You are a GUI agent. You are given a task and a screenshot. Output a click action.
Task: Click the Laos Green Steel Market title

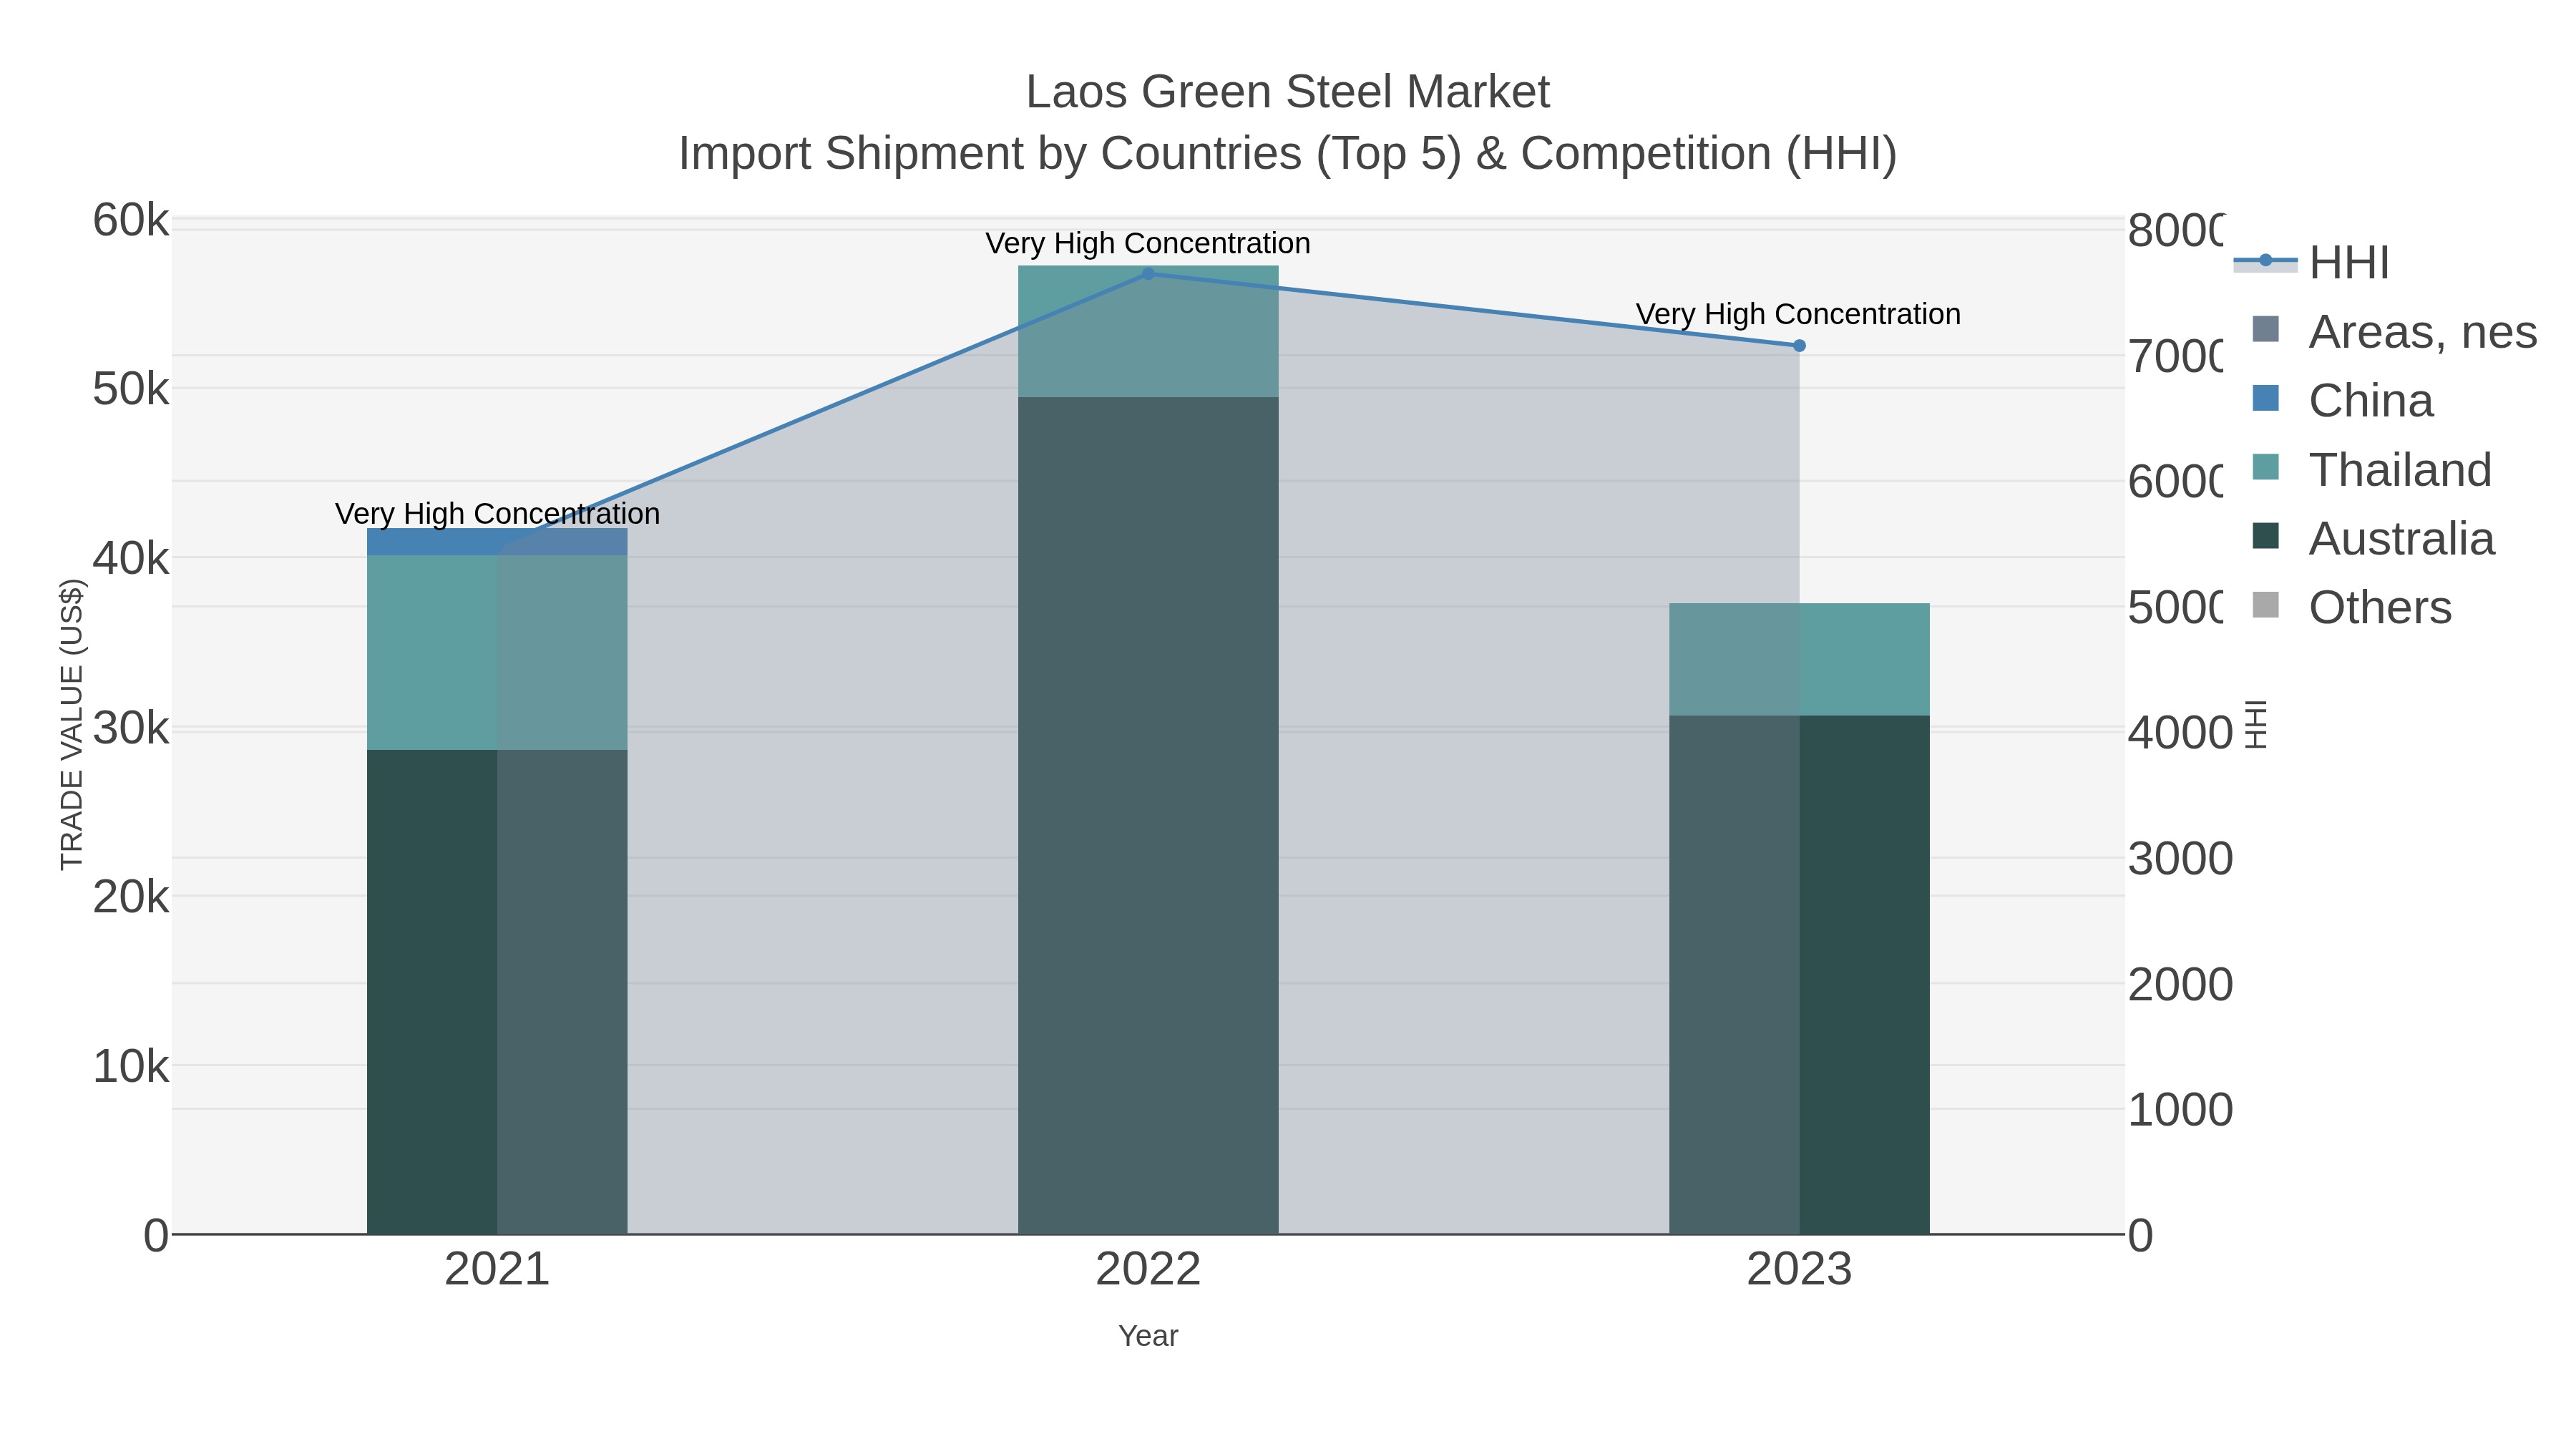click(x=1288, y=92)
